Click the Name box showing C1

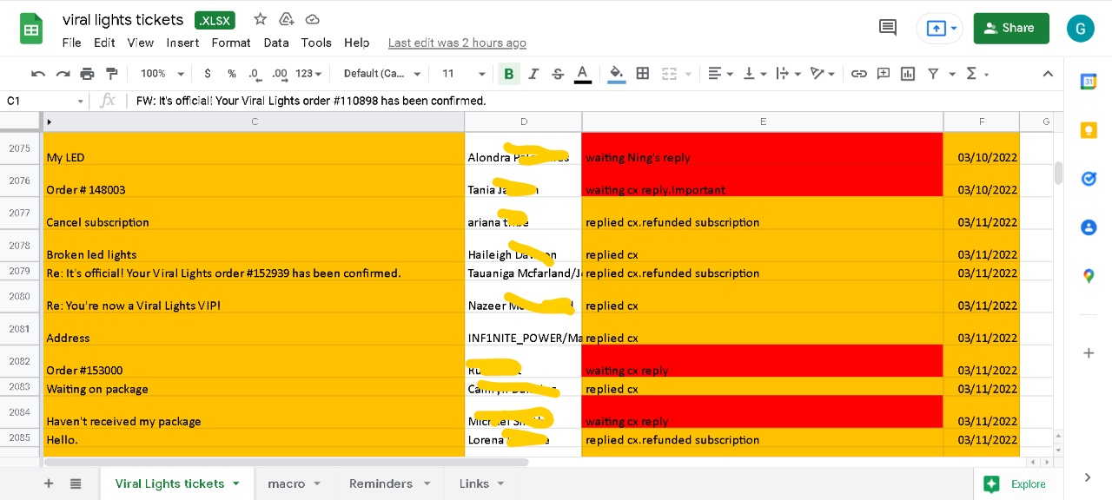43,101
